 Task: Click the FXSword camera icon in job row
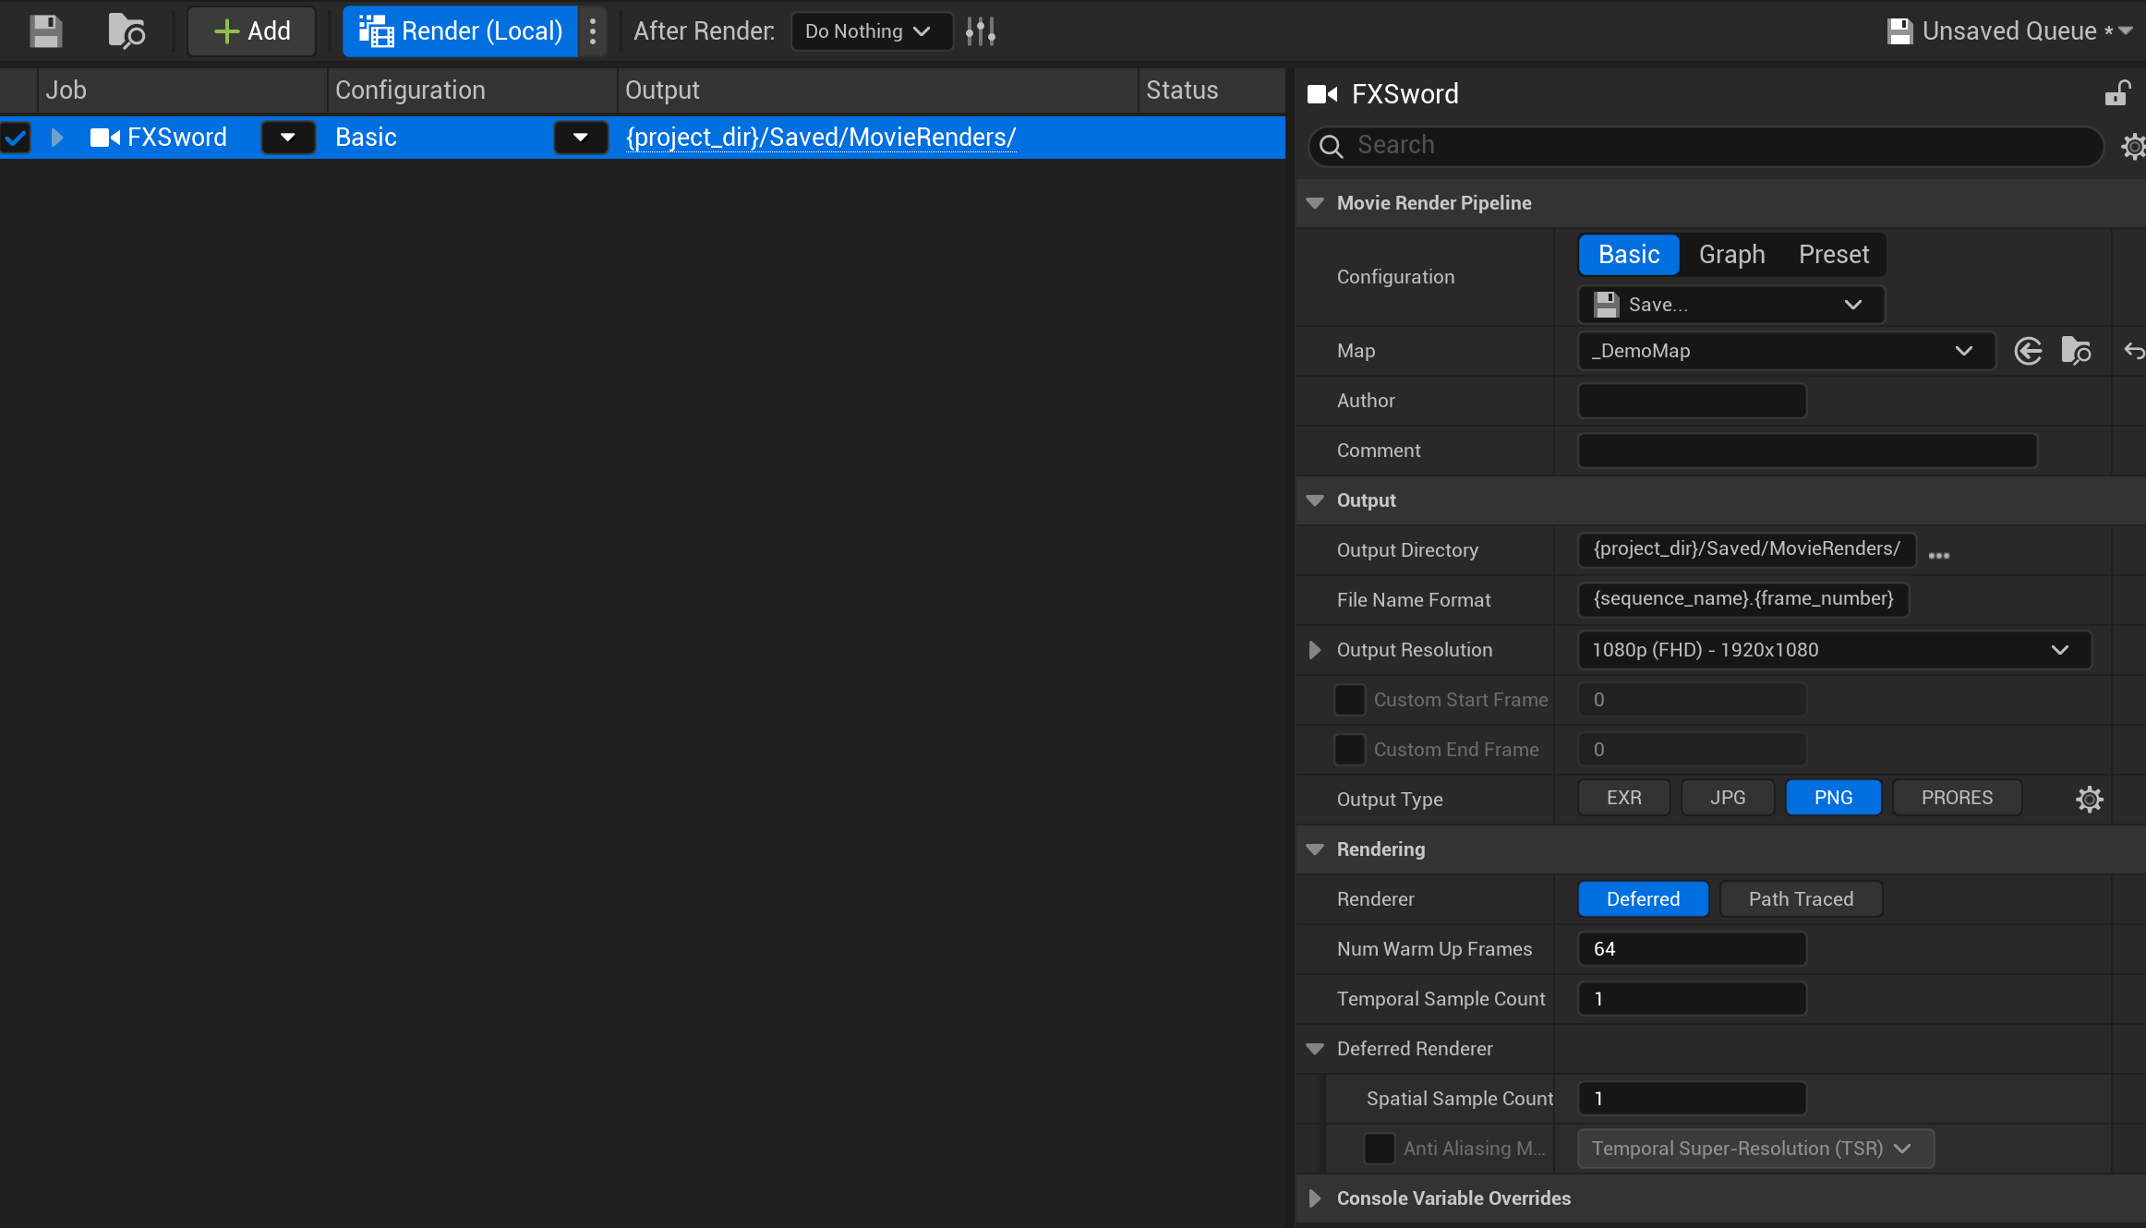(105, 138)
